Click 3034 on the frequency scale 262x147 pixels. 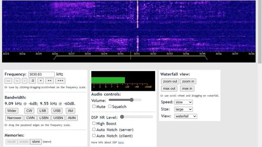pos(186,54)
